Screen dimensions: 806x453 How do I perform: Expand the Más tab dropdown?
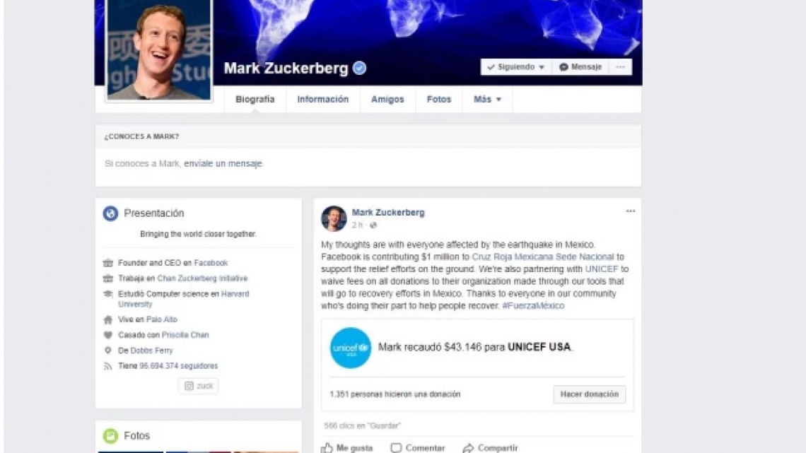(487, 99)
